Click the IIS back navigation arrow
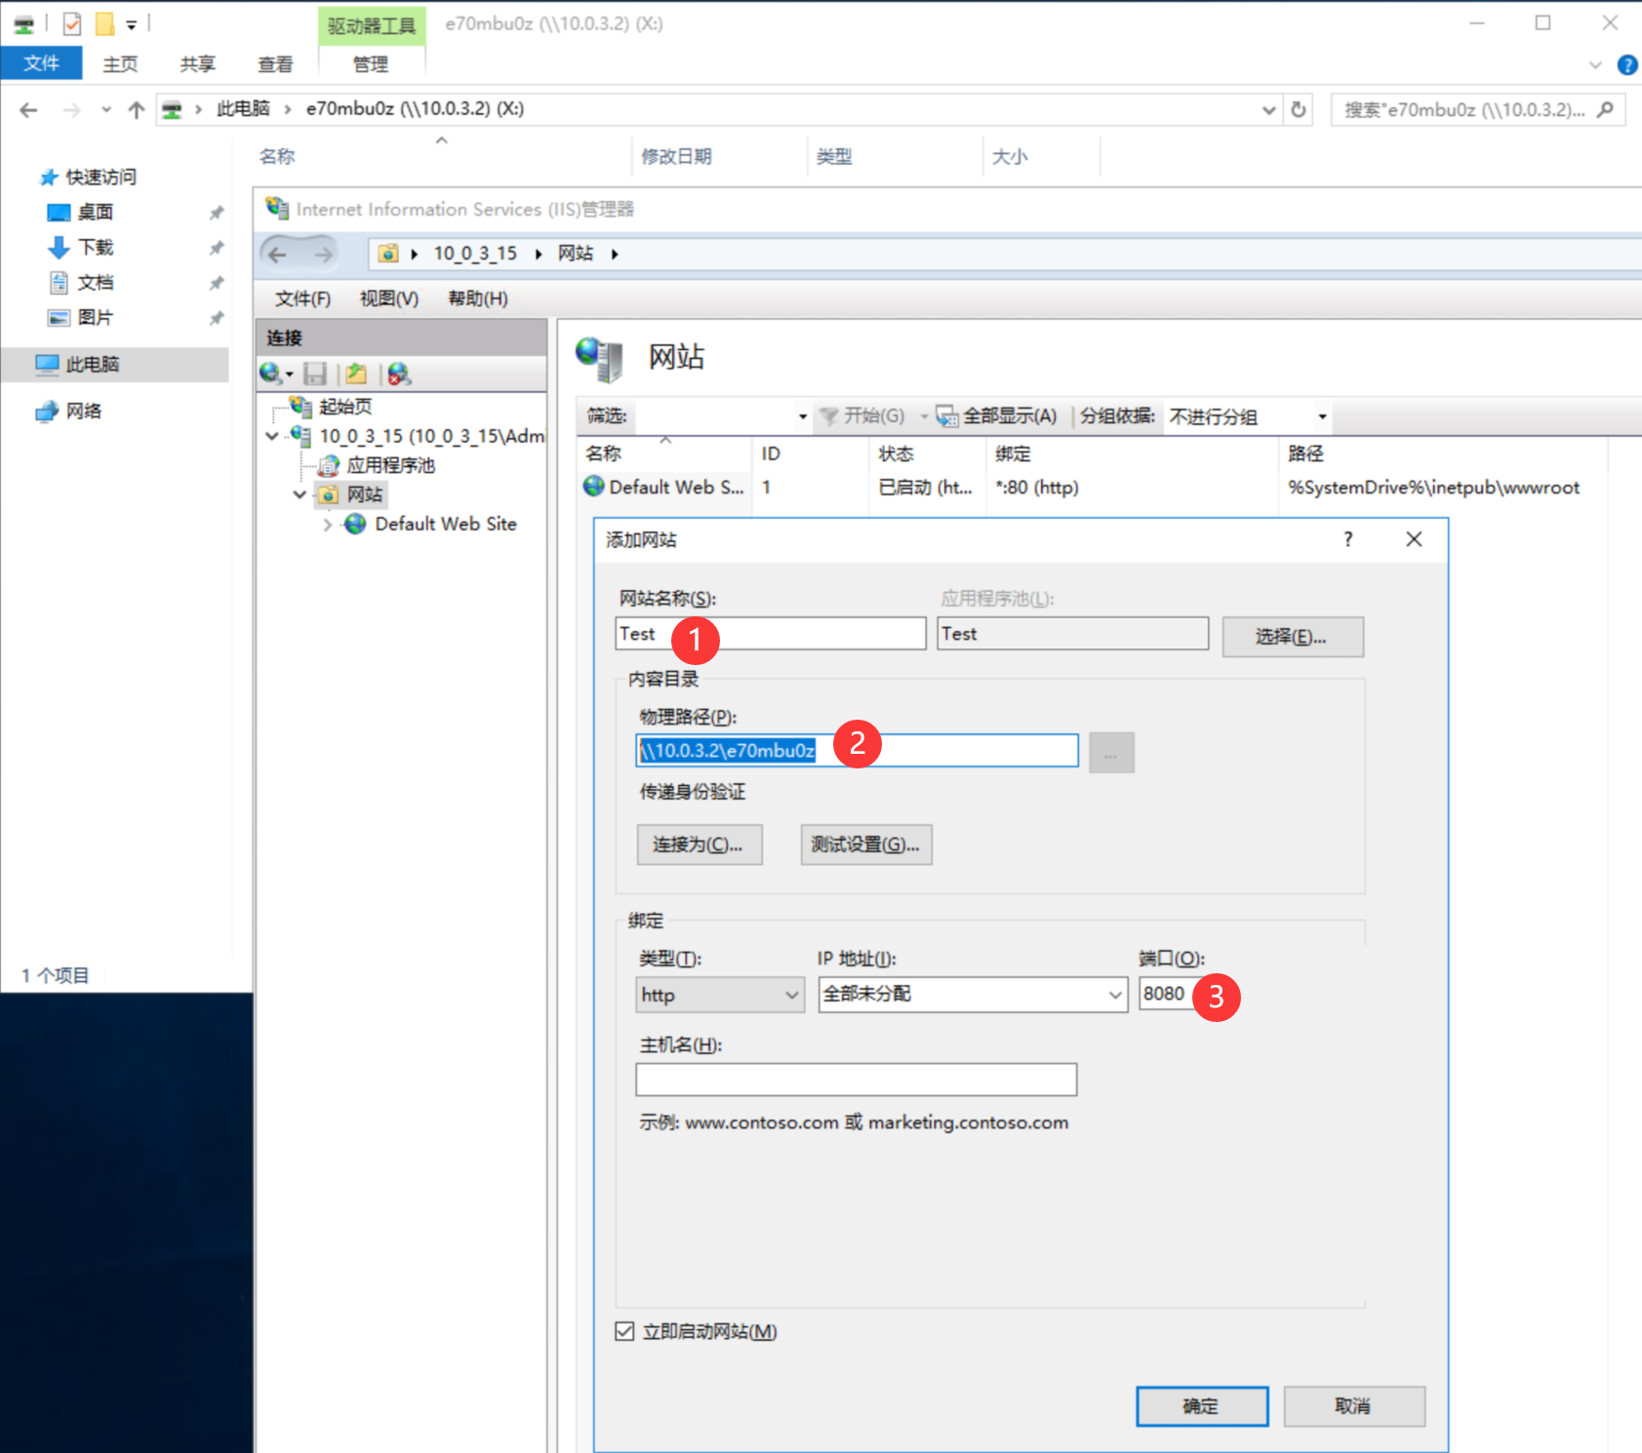The height and width of the screenshot is (1453, 1642). point(278,255)
